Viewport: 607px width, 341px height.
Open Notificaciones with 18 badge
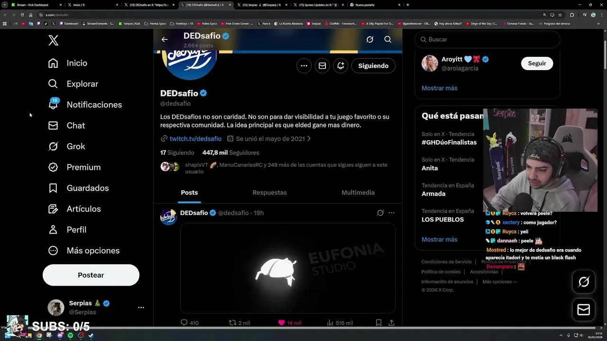(x=85, y=105)
